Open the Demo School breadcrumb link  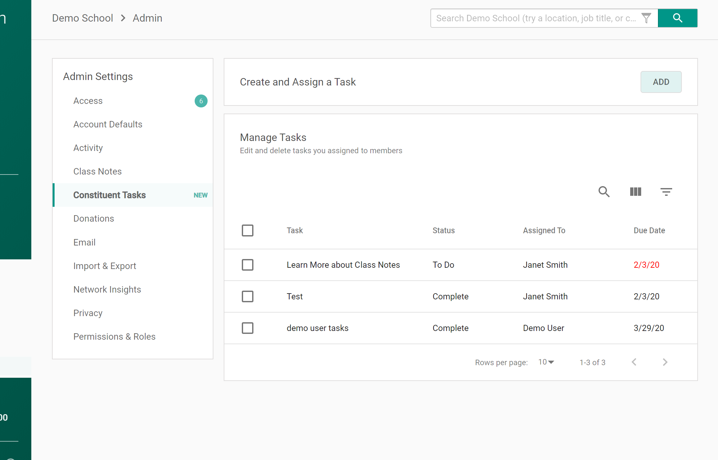[82, 18]
